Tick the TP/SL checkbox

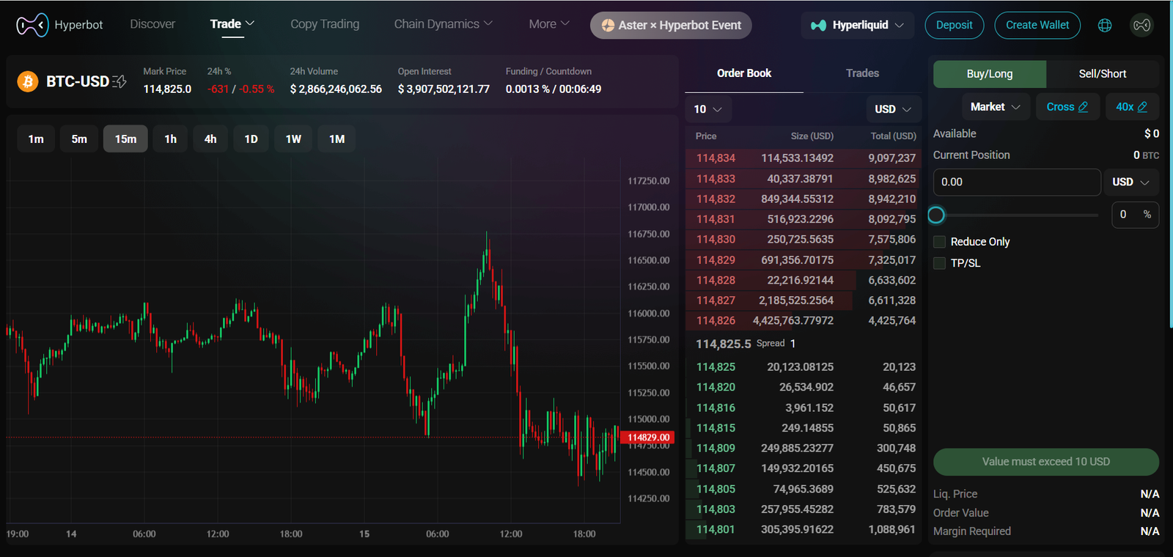point(939,263)
